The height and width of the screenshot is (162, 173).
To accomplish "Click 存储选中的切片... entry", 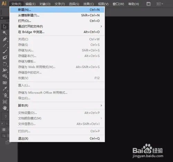I will point(57,73).
